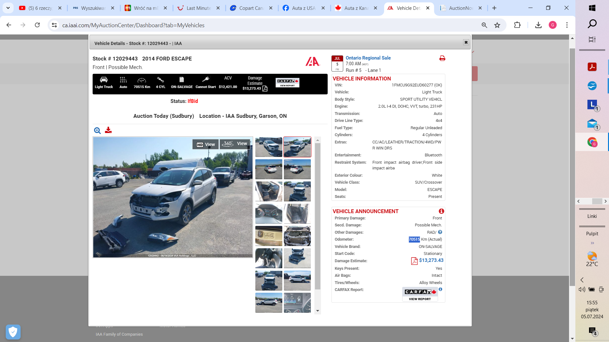Bookmark this page with star icon
The height and width of the screenshot is (342, 609).
pyautogui.click(x=497, y=25)
